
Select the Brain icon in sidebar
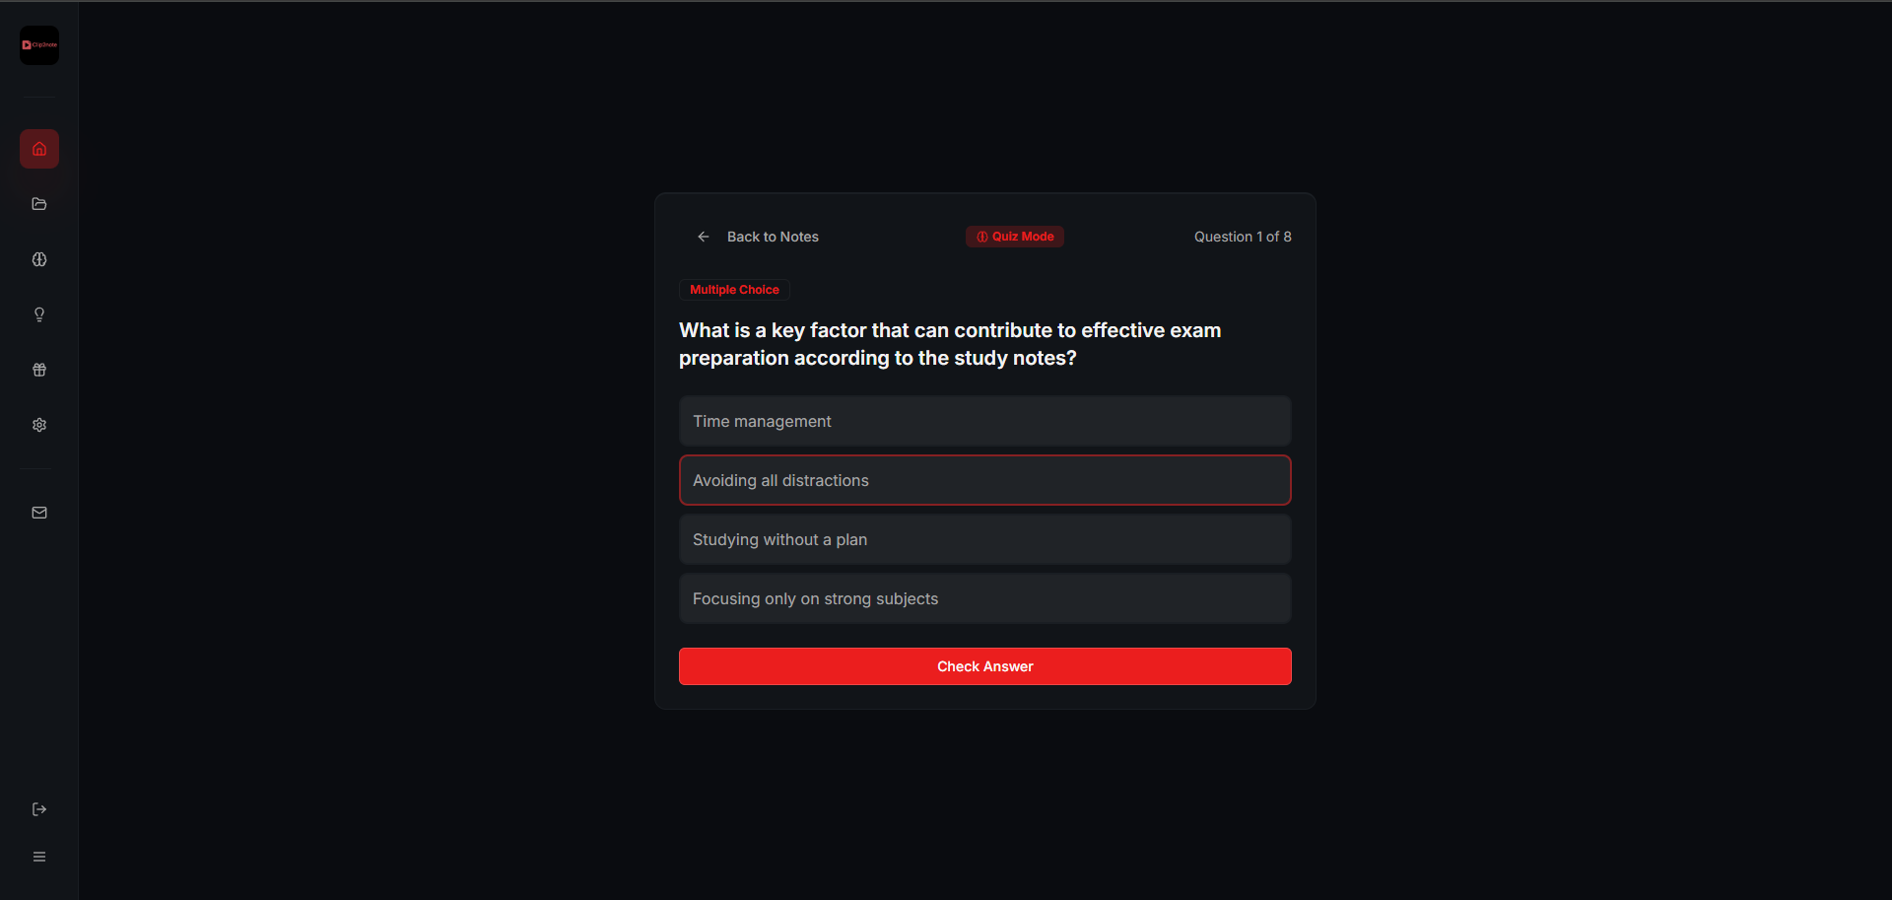click(39, 259)
